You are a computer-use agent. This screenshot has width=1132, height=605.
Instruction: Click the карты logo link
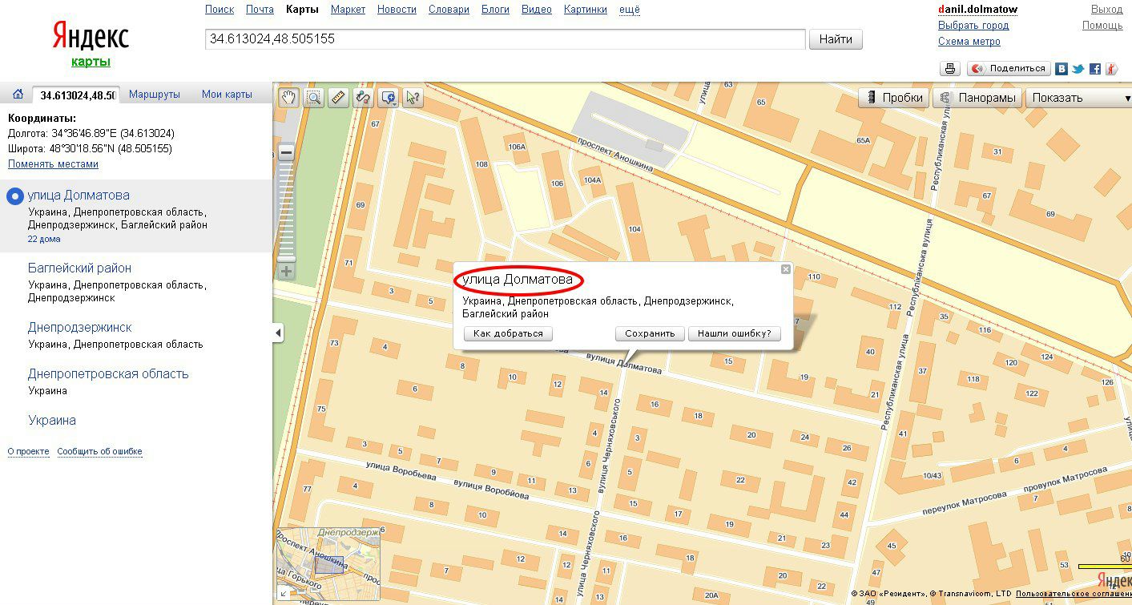point(91,62)
